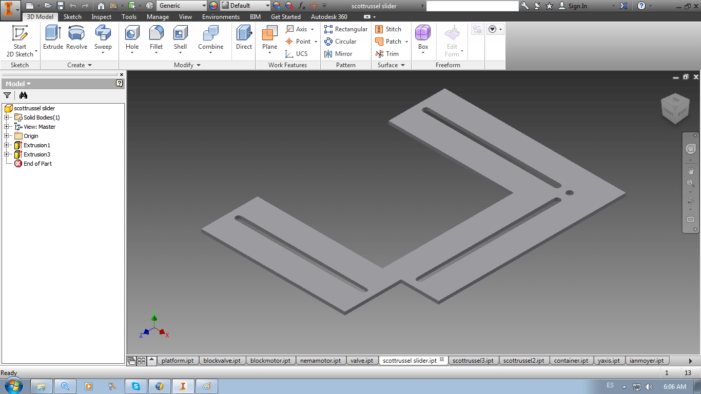
Task: Open the Model browser dropdown
Action: click(18, 84)
